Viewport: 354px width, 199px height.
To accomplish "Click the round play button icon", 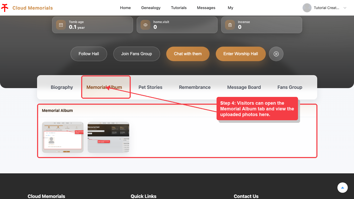I will (276, 54).
